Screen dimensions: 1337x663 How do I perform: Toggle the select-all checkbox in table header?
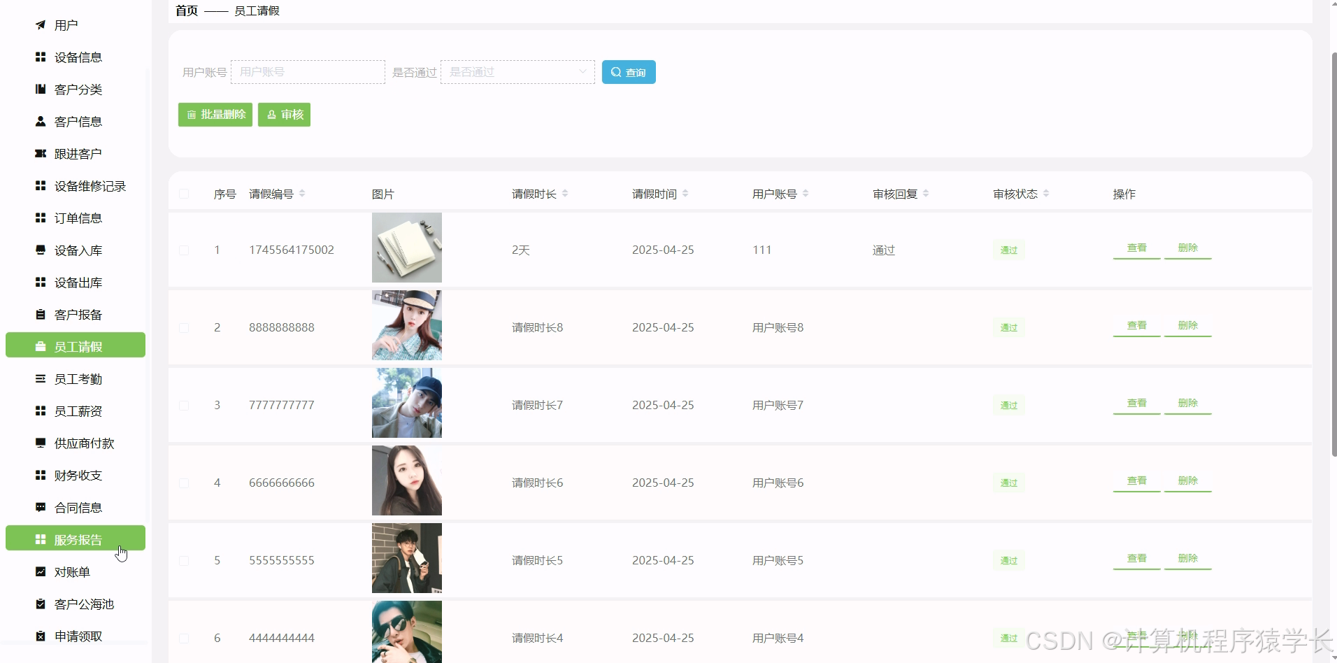point(184,194)
